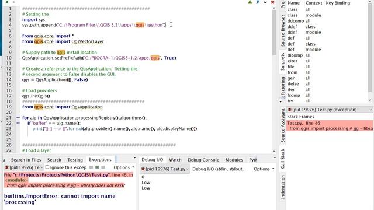Select the Exceptions tab
The height and width of the screenshot is (210, 374).
pos(100,159)
